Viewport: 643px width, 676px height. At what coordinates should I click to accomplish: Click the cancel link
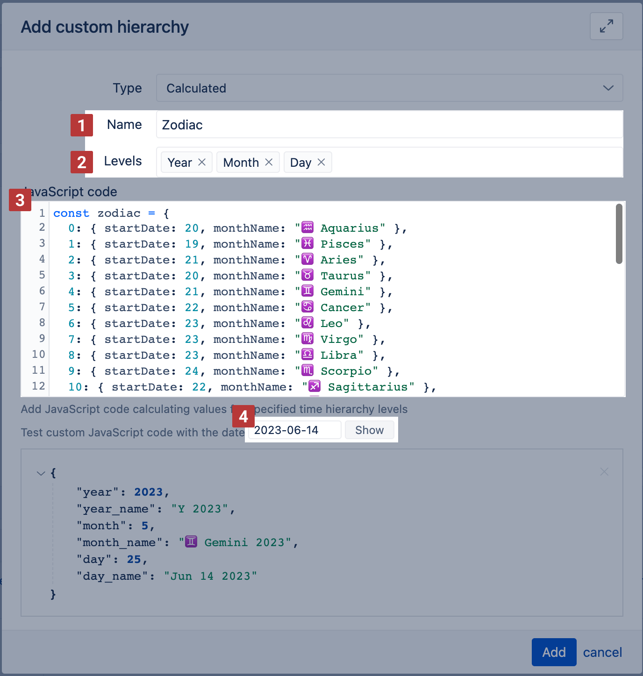pos(602,652)
